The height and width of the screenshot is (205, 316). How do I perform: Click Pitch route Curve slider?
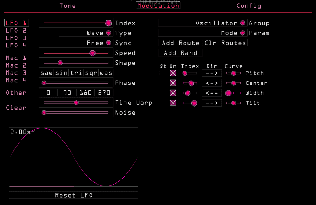tap(233, 73)
